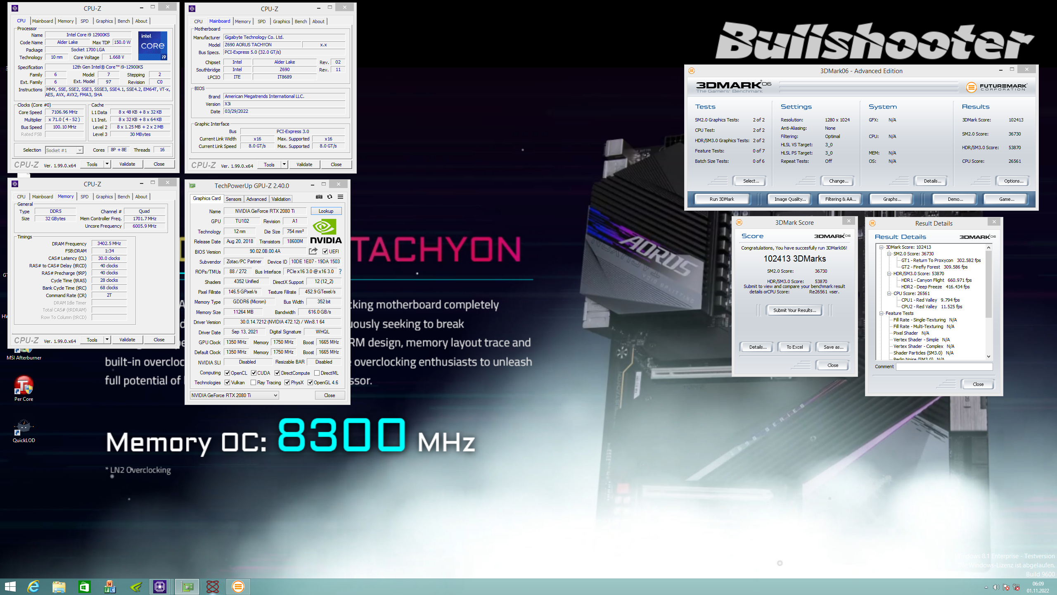Click Run 3DMark button
This screenshot has width=1057, height=595.
[722, 199]
